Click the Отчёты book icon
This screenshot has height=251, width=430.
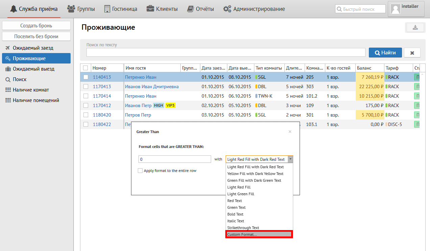click(191, 9)
